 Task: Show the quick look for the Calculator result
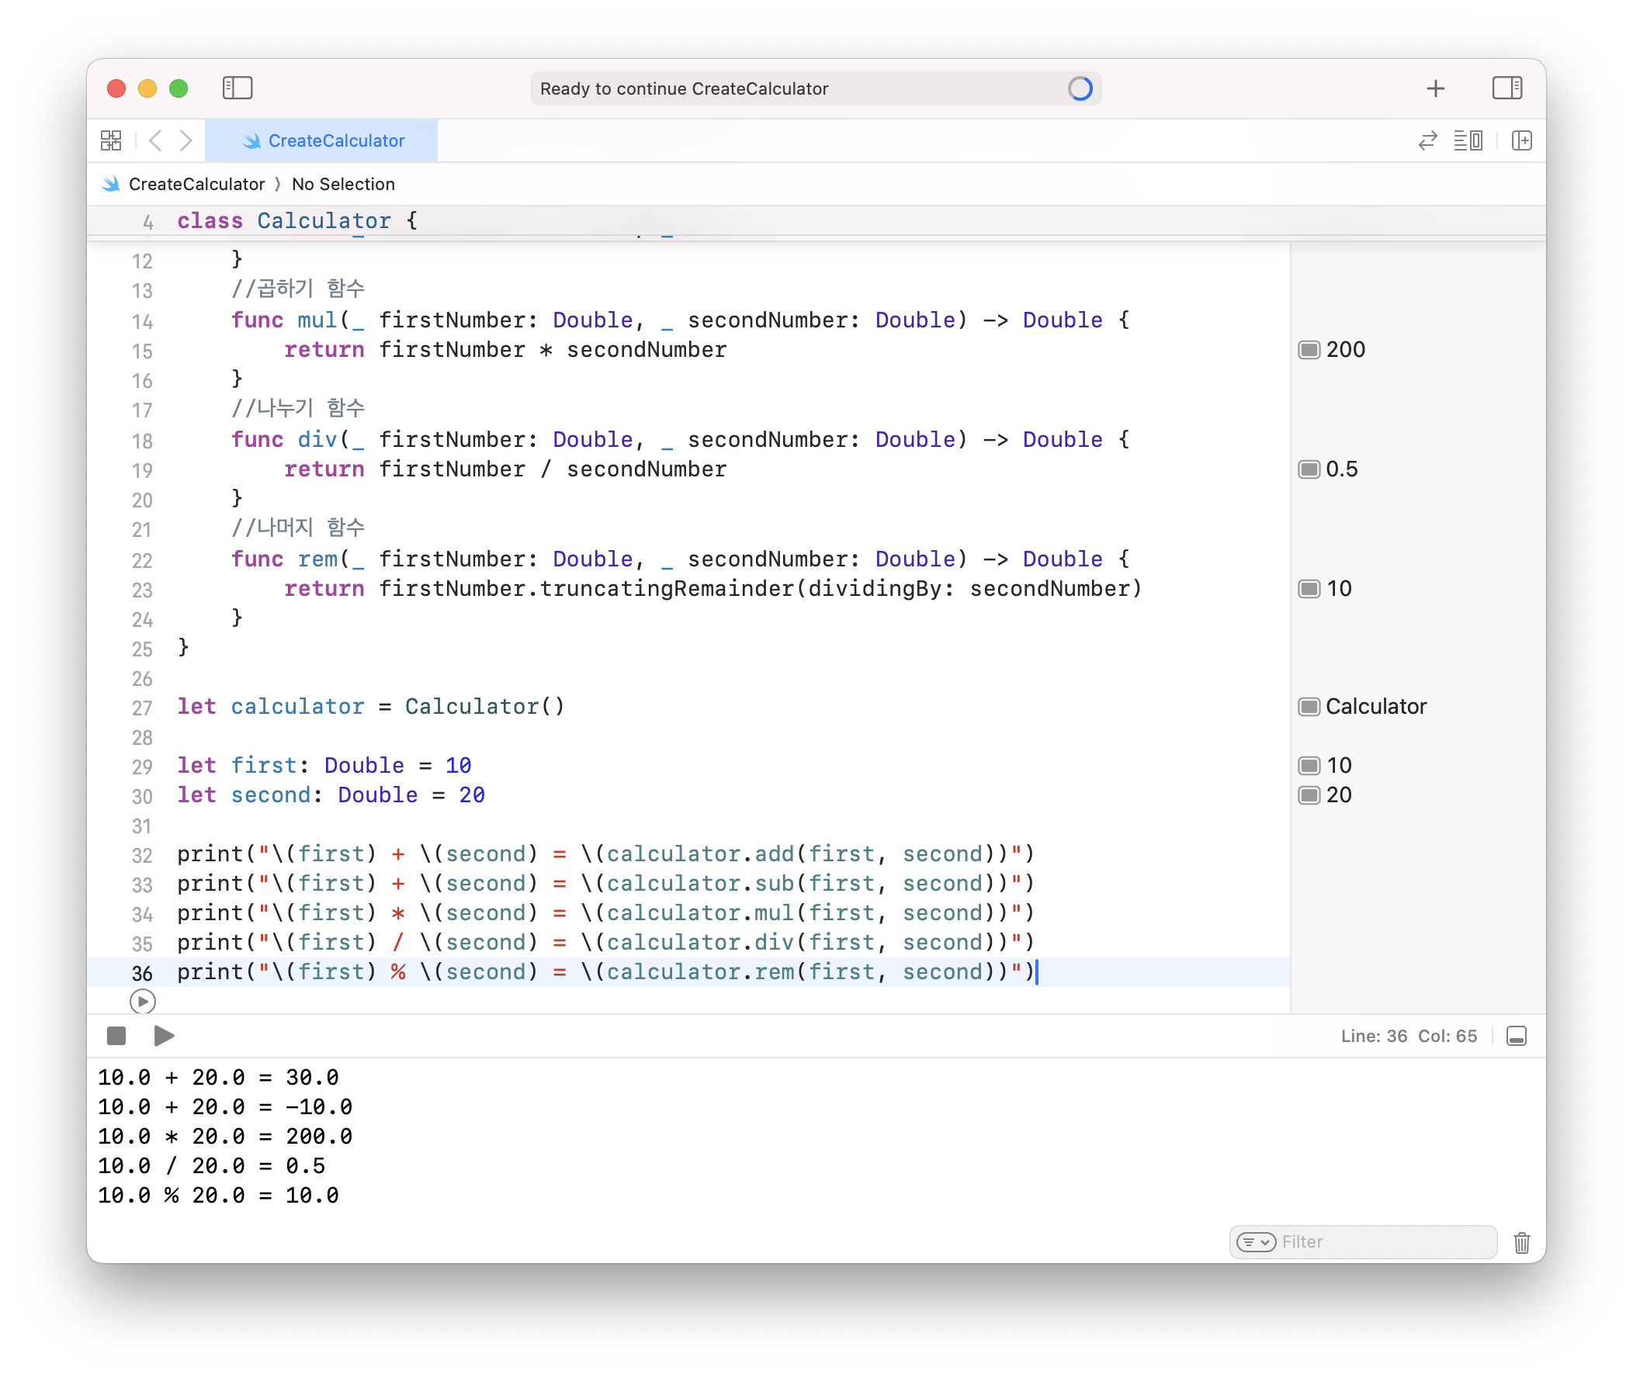pyautogui.click(x=1309, y=707)
